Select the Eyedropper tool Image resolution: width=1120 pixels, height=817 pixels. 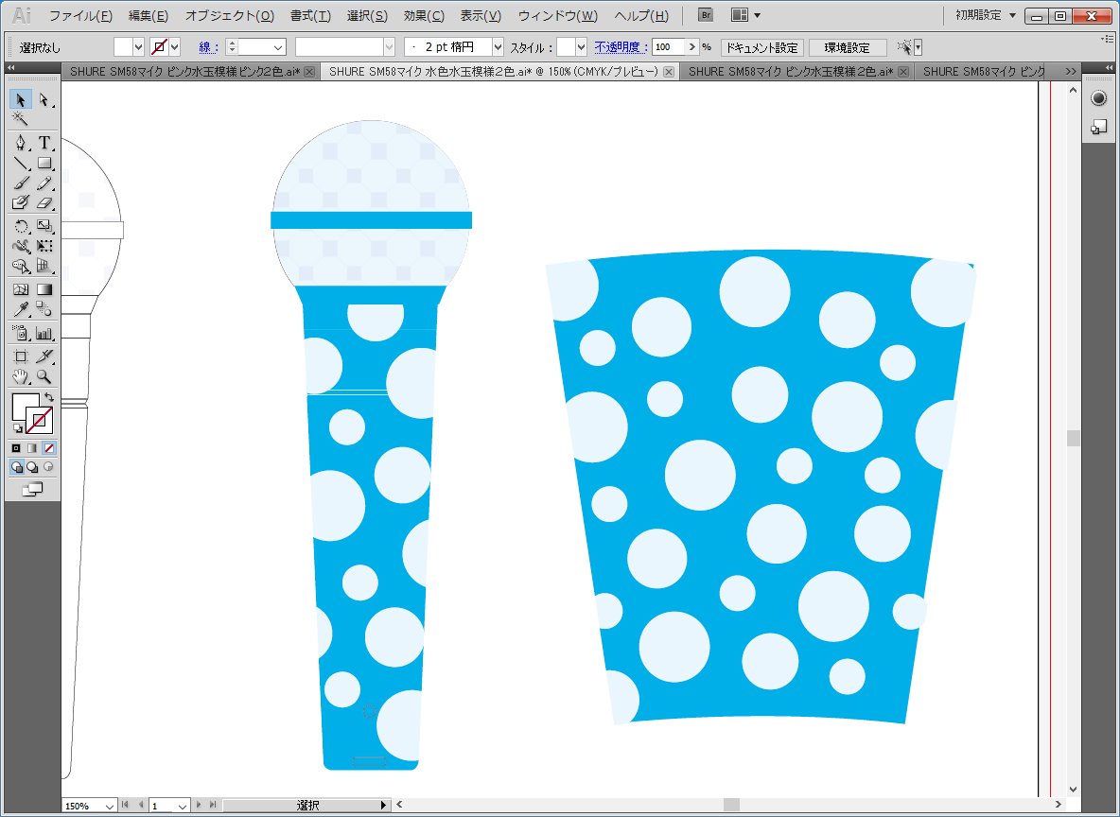[20, 309]
